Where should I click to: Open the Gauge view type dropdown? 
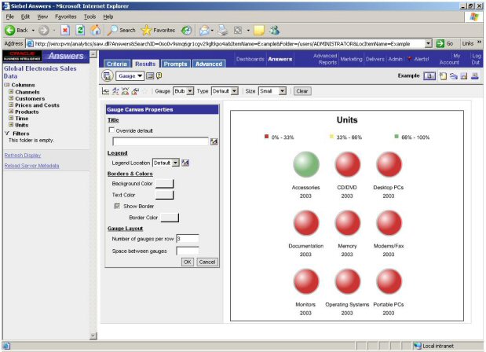pos(130,76)
